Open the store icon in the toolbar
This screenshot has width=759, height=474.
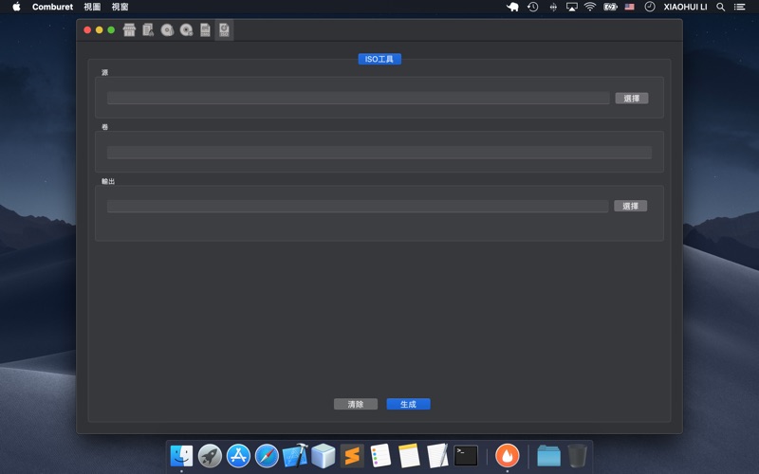click(129, 30)
